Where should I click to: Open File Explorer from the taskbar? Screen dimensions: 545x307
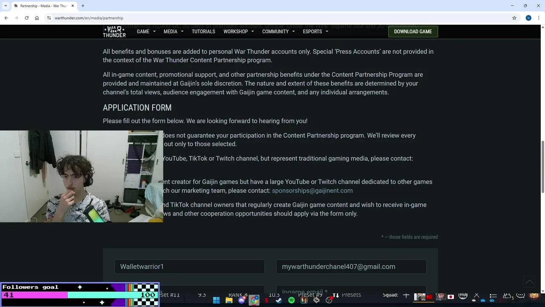tap(229, 300)
